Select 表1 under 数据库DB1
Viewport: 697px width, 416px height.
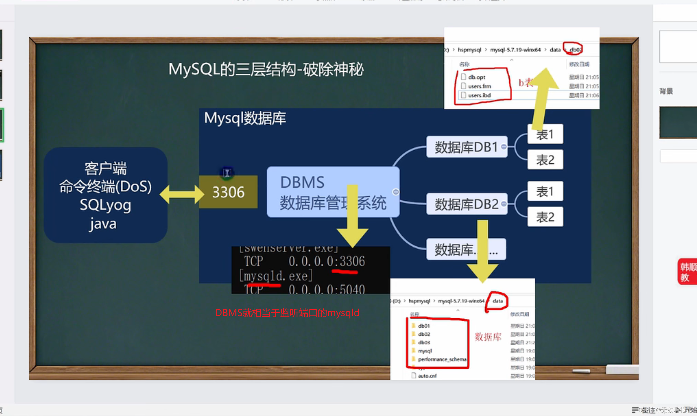point(545,134)
